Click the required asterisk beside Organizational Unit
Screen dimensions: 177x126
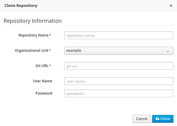50,50
